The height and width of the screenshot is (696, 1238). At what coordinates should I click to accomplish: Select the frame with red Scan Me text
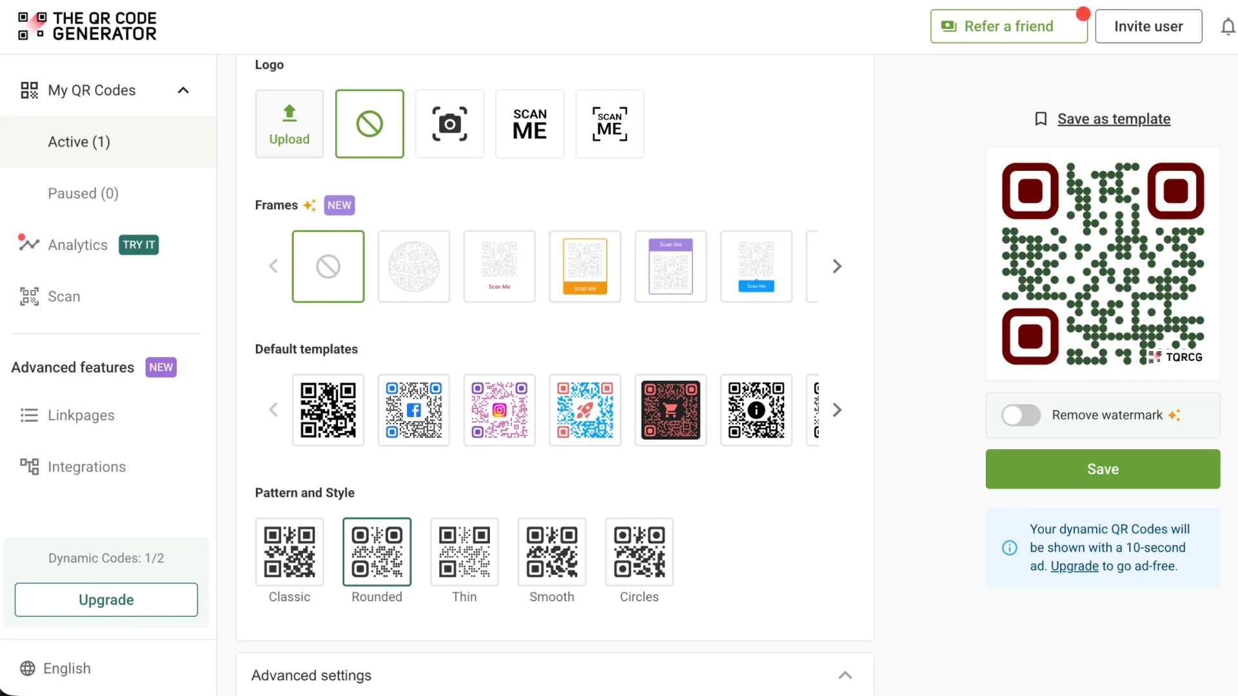500,266
